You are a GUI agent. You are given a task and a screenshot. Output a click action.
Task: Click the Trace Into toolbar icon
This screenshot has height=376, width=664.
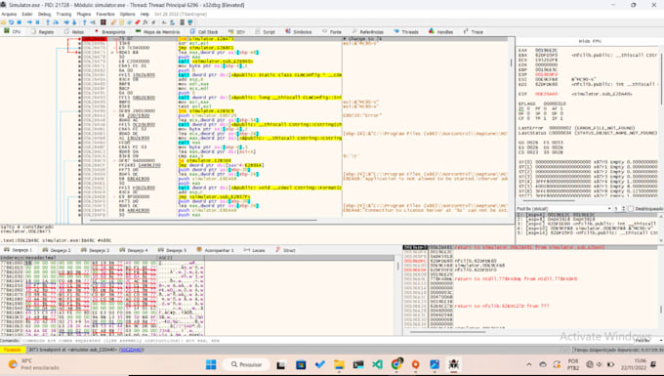[66, 22]
